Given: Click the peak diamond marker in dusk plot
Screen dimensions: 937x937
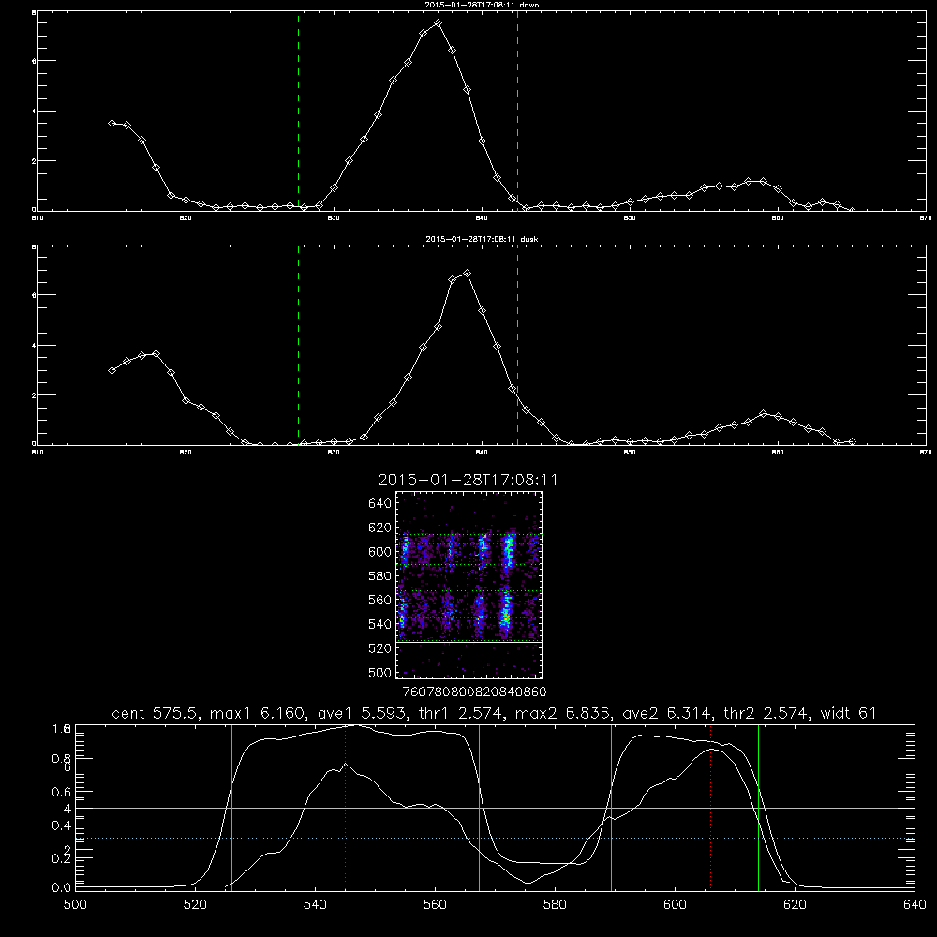Looking at the screenshot, I should tap(468, 273).
